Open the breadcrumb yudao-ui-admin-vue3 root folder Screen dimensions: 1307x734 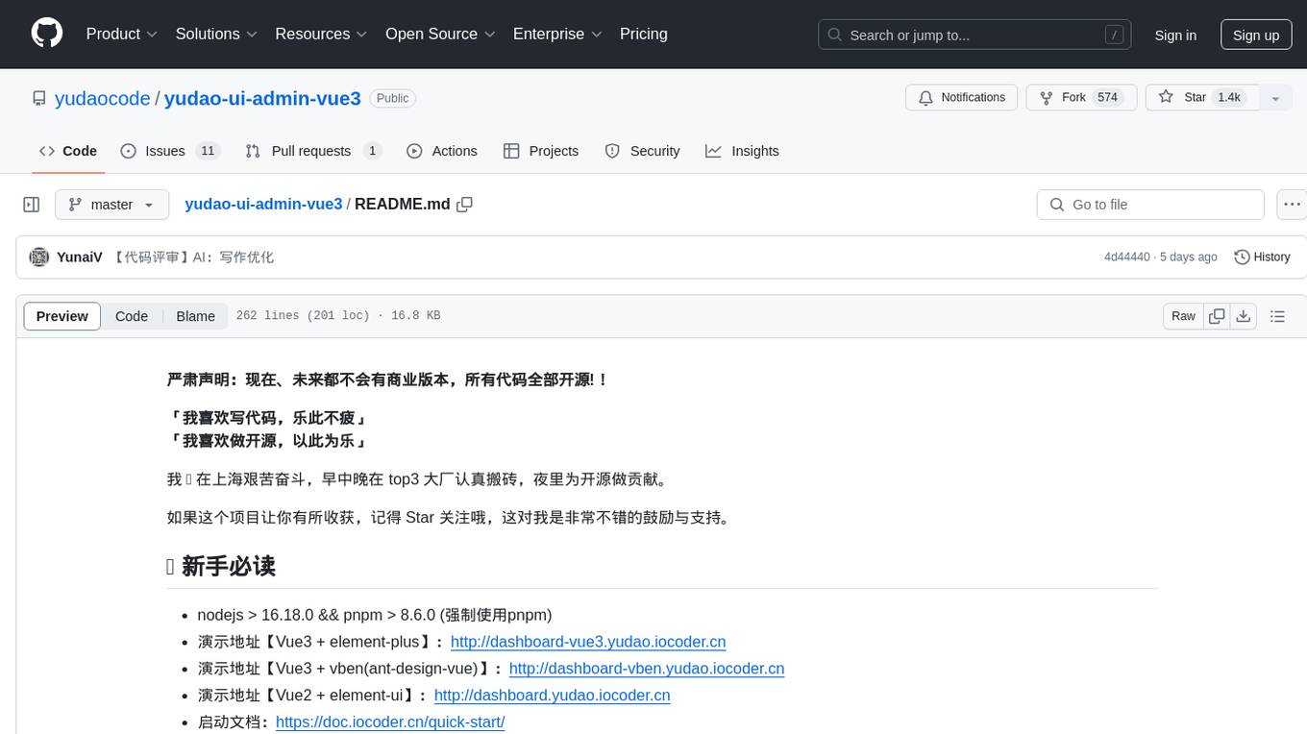pyautogui.click(x=263, y=204)
